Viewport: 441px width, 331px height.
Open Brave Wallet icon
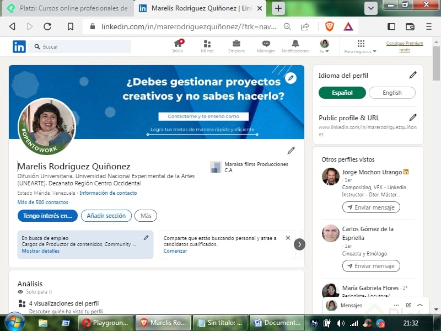pyautogui.click(x=410, y=26)
